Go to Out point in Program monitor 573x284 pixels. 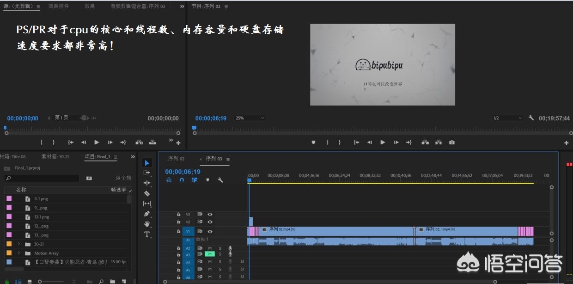coord(409,142)
